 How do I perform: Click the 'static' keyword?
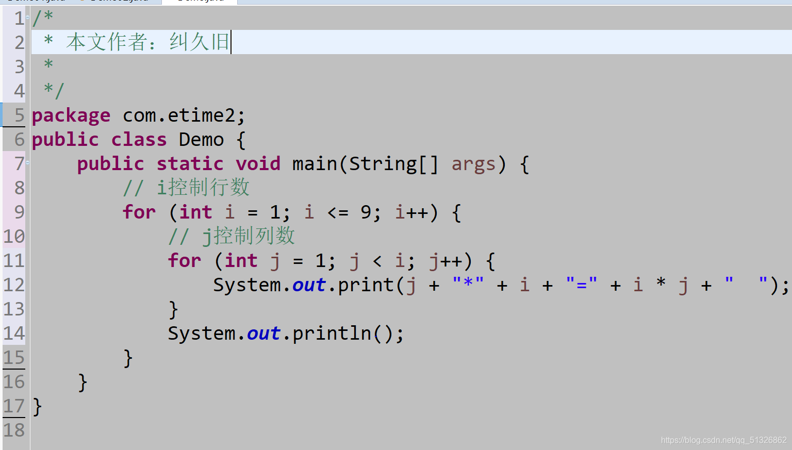190,164
